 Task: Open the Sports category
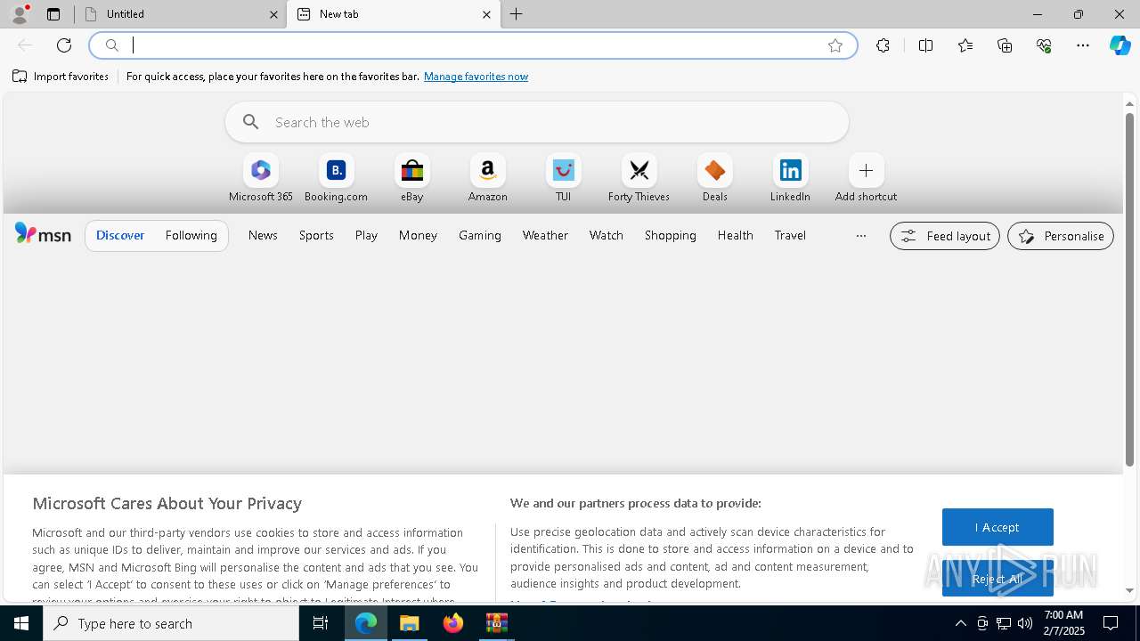pyautogui.click(x=316, y=235)
